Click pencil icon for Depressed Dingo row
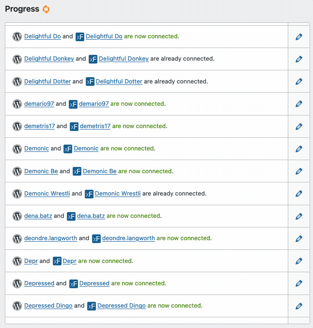 [x=299, y=306]
